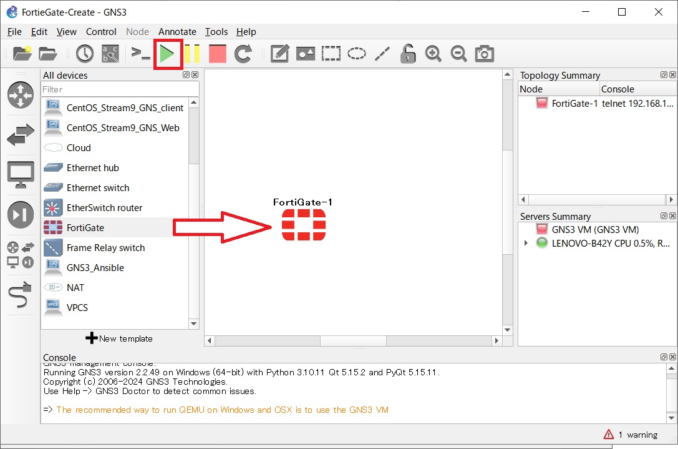Browse switches in the device sidebar
This screenshot has width=678, height=449.
[21, 135]
